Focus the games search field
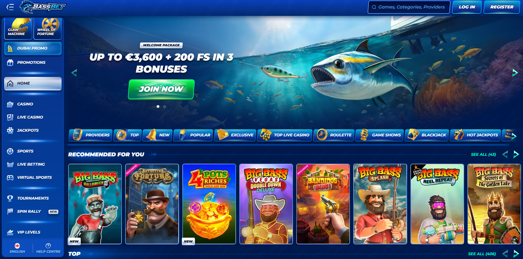Viewport: 523px width, 259px height. click(x=409, y=7)
